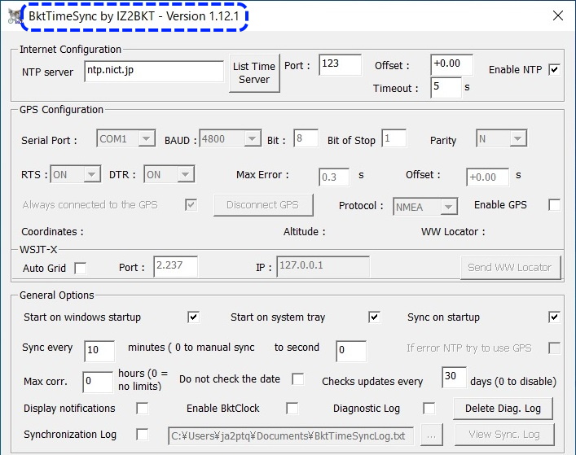The height and width of the screenshot is (455, 576).
Task: Toggle the Enable GPS checkbox
Action: point(554,205)
